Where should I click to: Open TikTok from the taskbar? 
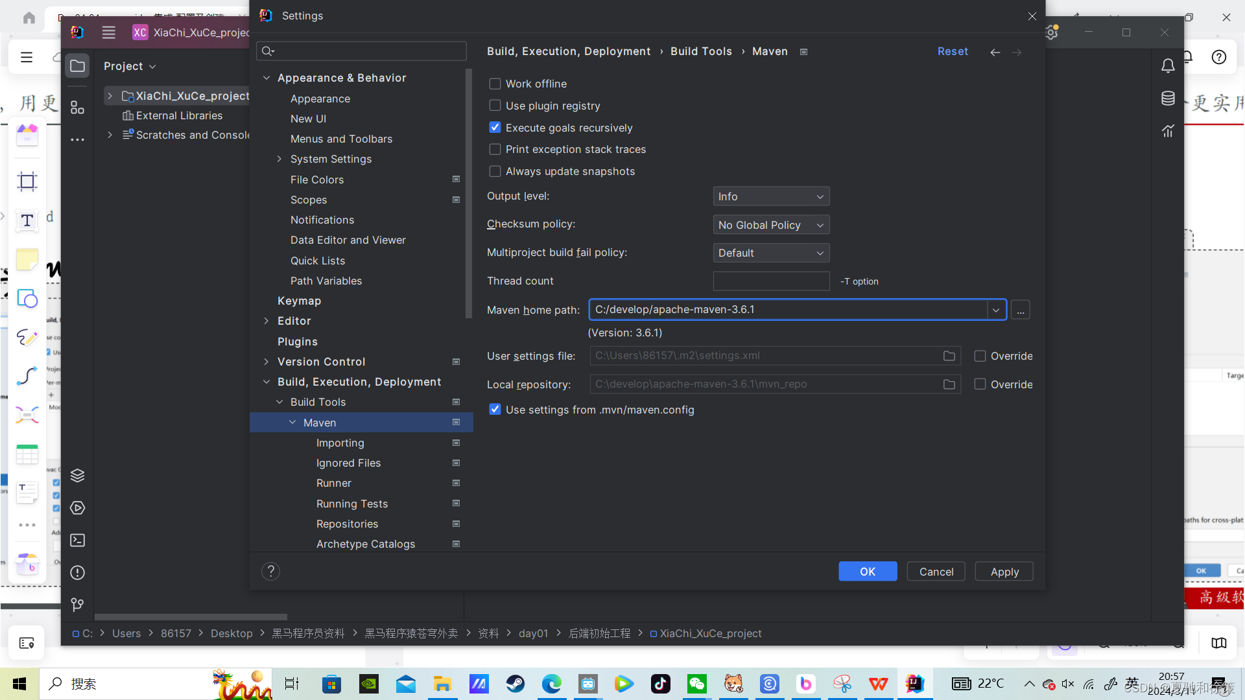[661, 684]
